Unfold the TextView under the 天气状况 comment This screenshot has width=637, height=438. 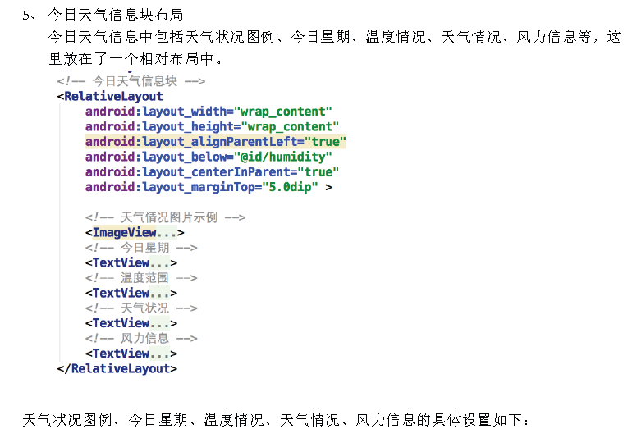click(159, 323)
